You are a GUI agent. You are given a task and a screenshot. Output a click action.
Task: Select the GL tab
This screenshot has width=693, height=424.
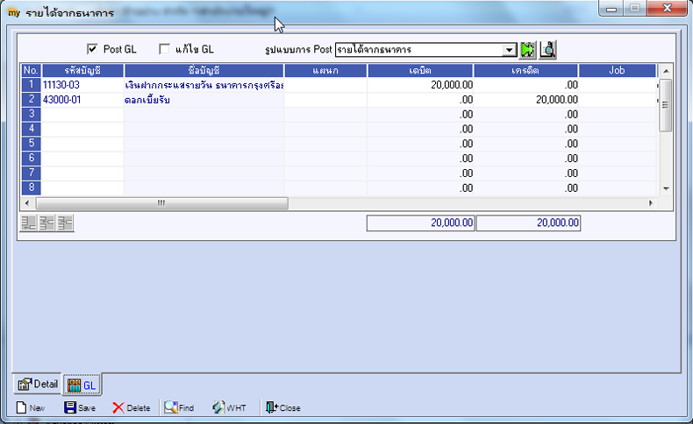(x=82, y=385)
